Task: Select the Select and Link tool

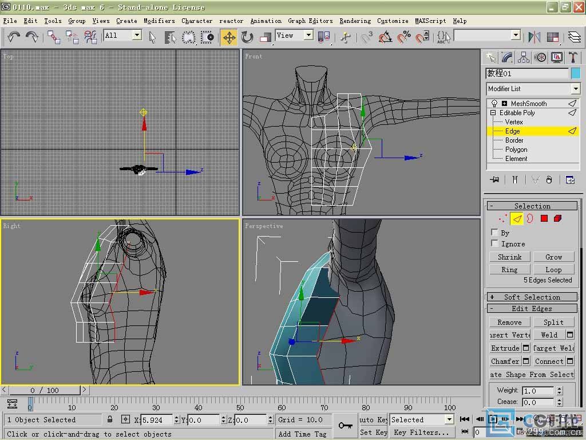Action: pyautogui.click(x=53, y=37)
